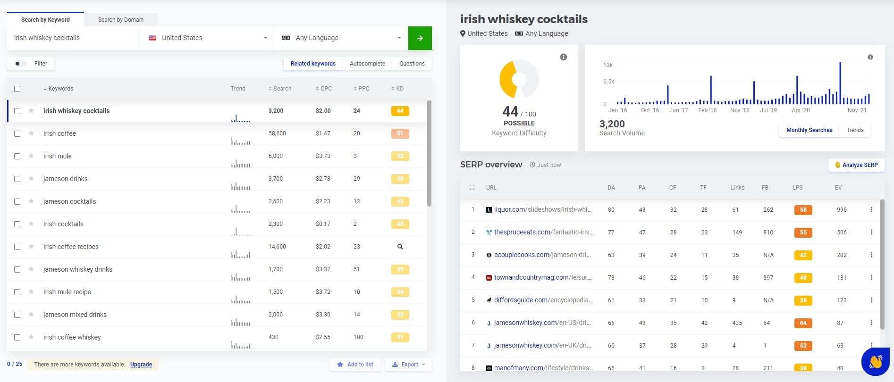Star the irish cocktails keyword
Image resolution: width=894 pixels, height=382 pixels.
point(31,224)
